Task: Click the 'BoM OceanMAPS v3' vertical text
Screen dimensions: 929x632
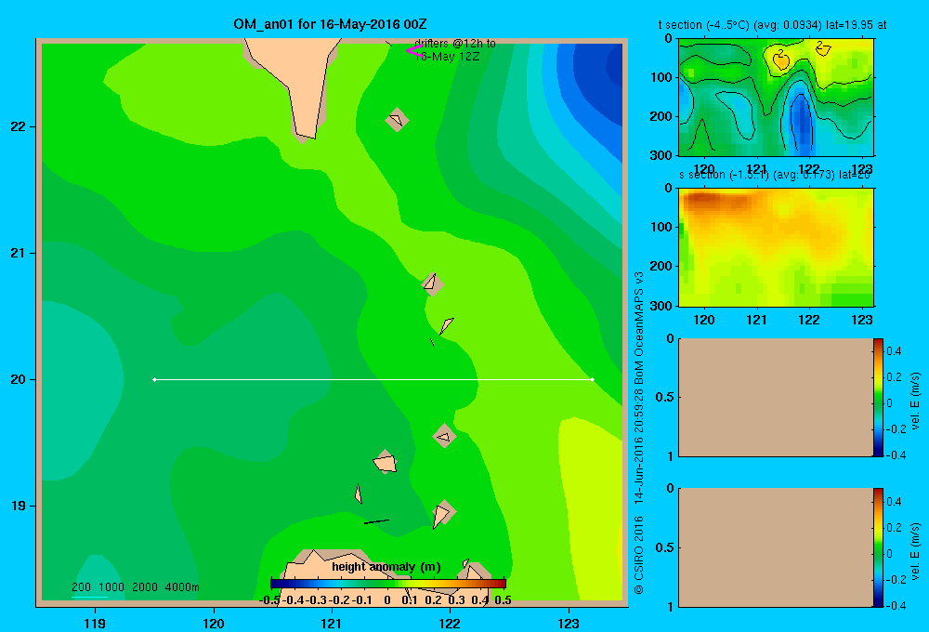Action: pos(639,327)
